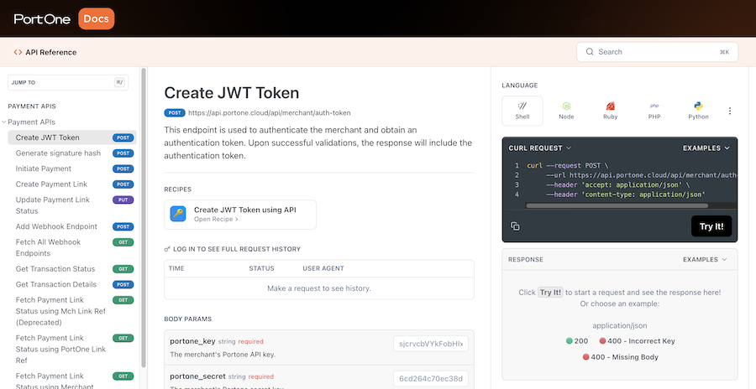Open the cURL Request dropdown

[x=539, y=148]
